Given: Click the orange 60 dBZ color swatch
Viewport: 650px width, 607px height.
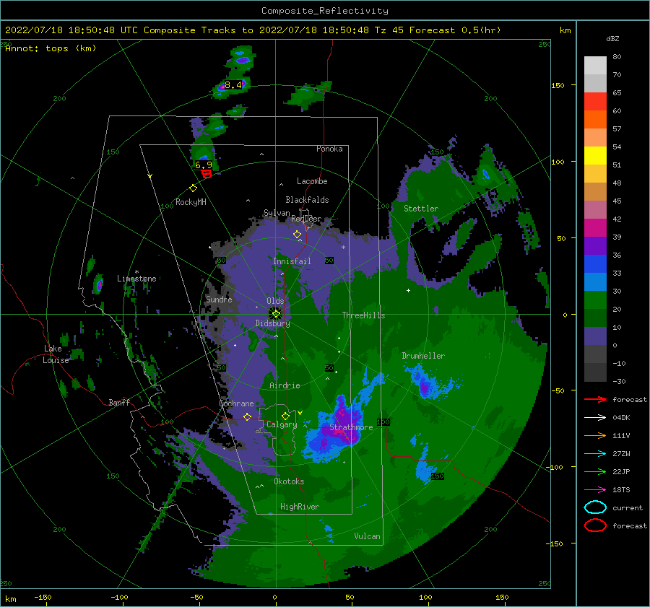Looking at the screenshot, I should click(595, 120).
